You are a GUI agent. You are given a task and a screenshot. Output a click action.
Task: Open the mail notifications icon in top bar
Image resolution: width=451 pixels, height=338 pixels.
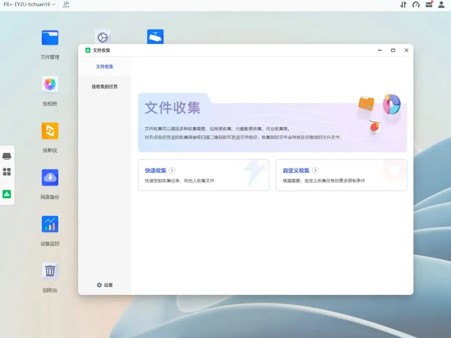[x=429, y=4]
